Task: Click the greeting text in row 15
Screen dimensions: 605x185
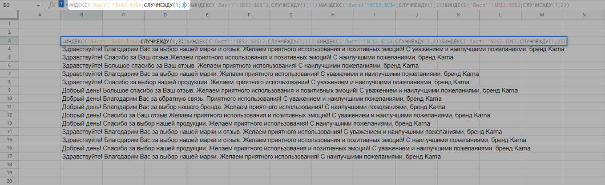Action: 82,140
